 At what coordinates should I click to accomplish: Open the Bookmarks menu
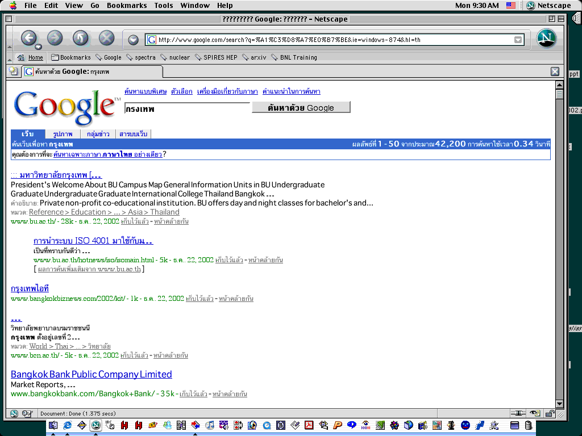[127, 6]
